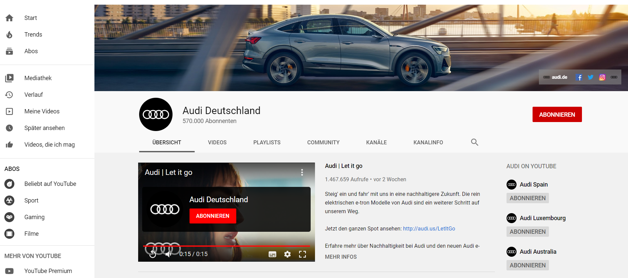This screenshot has height=278, width=628.
Task: Click the Audi e-tron banner image
Action: tap(361, 48)
